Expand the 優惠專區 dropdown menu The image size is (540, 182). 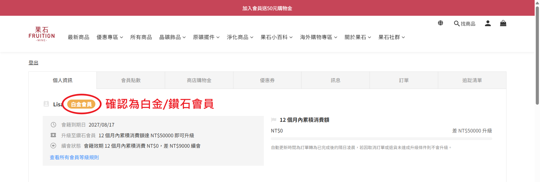click(110, 37)
